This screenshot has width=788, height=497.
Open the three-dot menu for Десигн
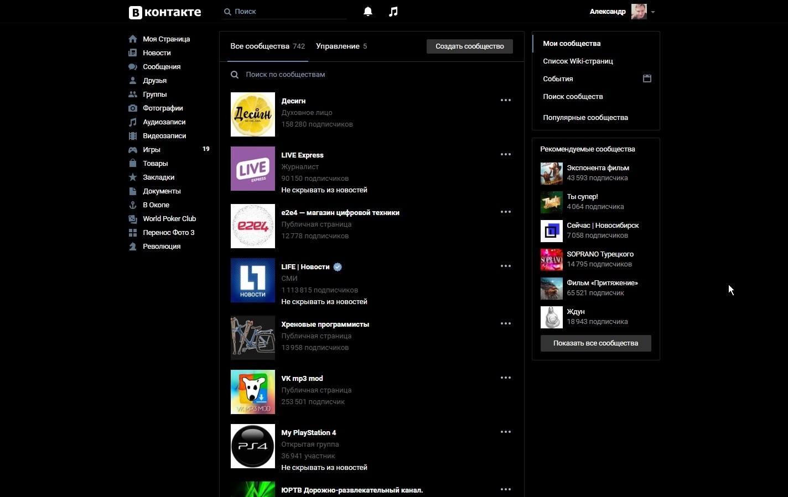tap(506, 100)
